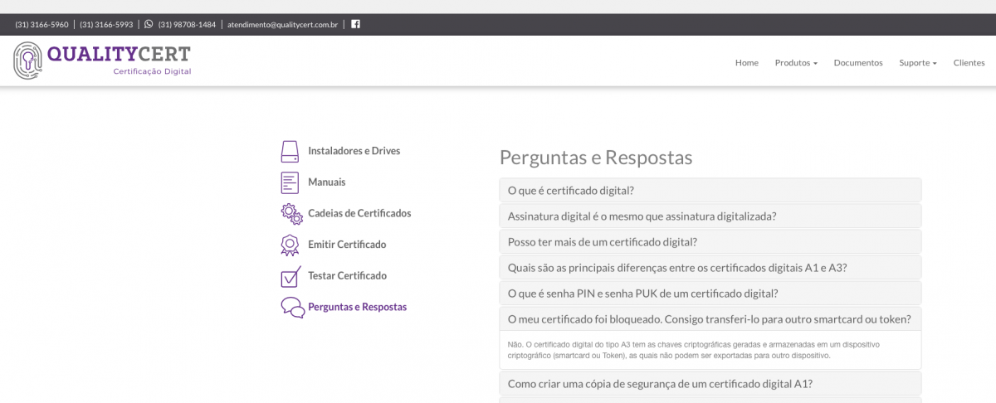Expand the PIN and PUK password question

(x=710, y=293)
